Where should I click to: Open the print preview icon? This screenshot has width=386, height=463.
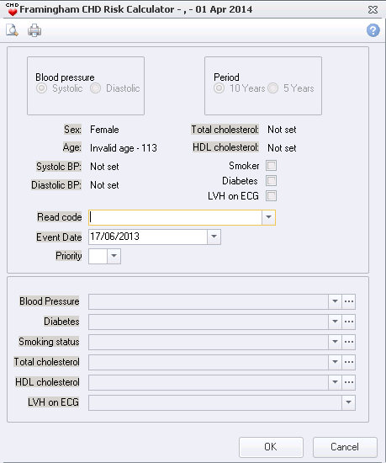coord(12,30)
